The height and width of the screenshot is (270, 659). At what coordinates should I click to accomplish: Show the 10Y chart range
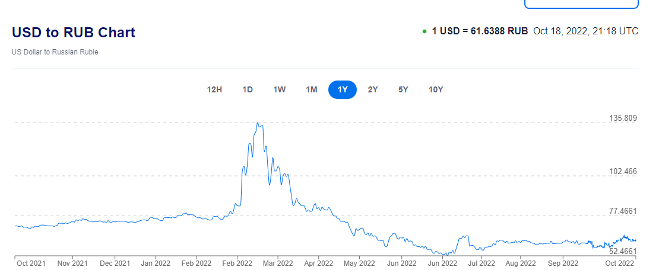[436, 90]
